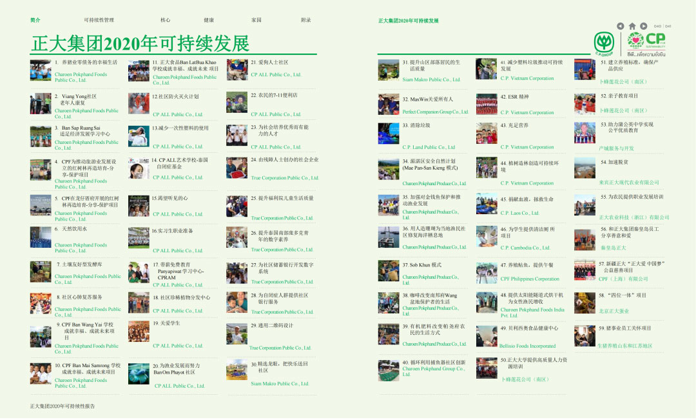Click the home icon
Image resolution: width=696 pixels, height=420 pixels.
632,26
